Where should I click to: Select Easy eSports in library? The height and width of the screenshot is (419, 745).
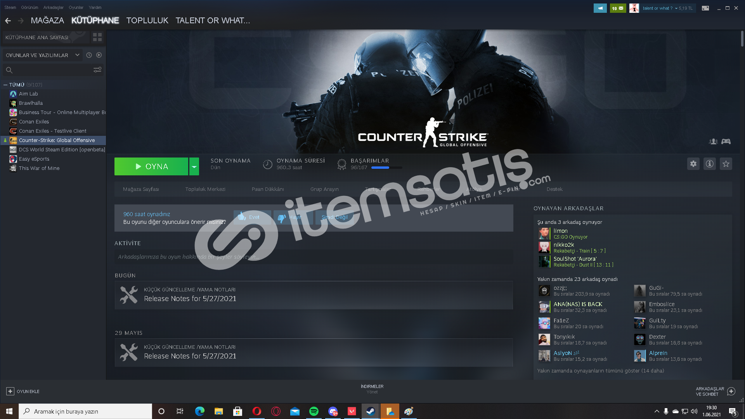tap(34, 159)
